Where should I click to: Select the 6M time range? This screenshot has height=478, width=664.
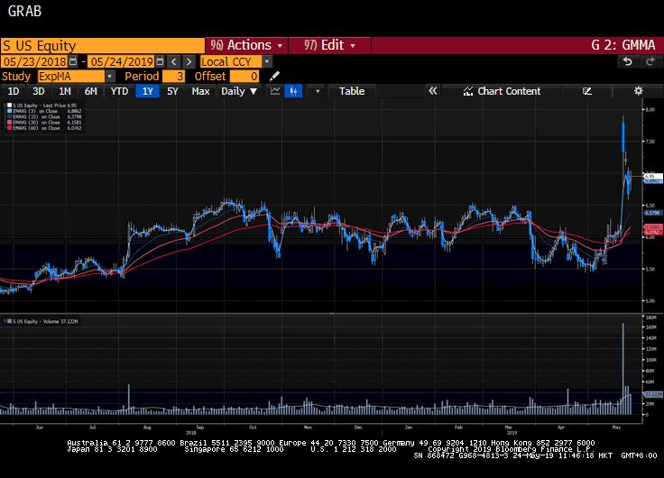[91, 91]
